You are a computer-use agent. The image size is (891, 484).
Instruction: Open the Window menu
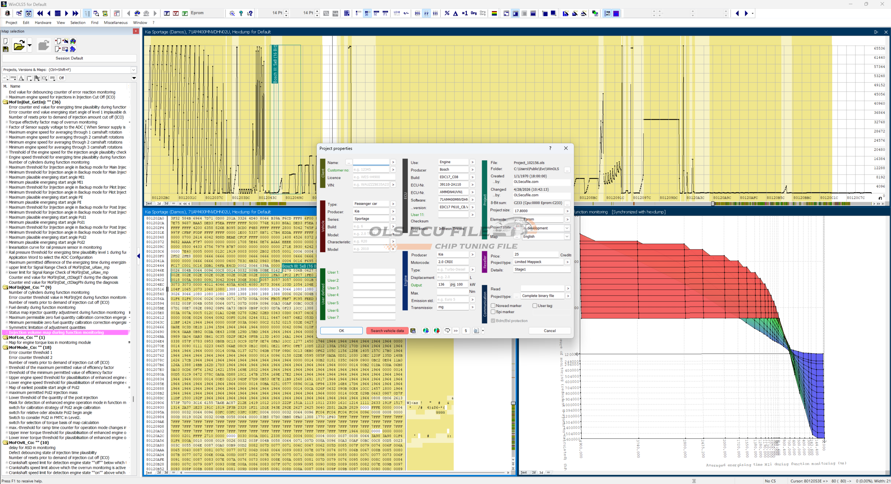coord(140,23)
